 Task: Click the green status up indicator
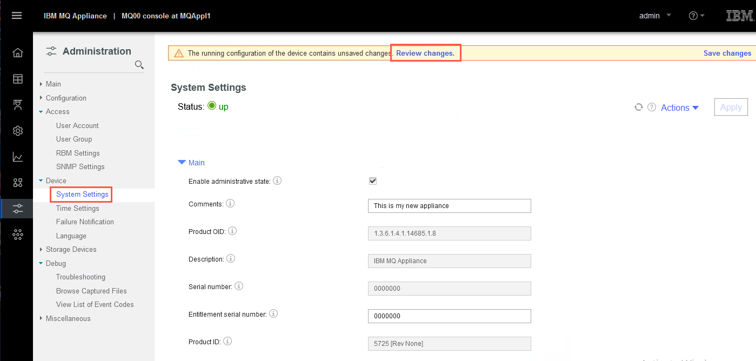[212, 106]
